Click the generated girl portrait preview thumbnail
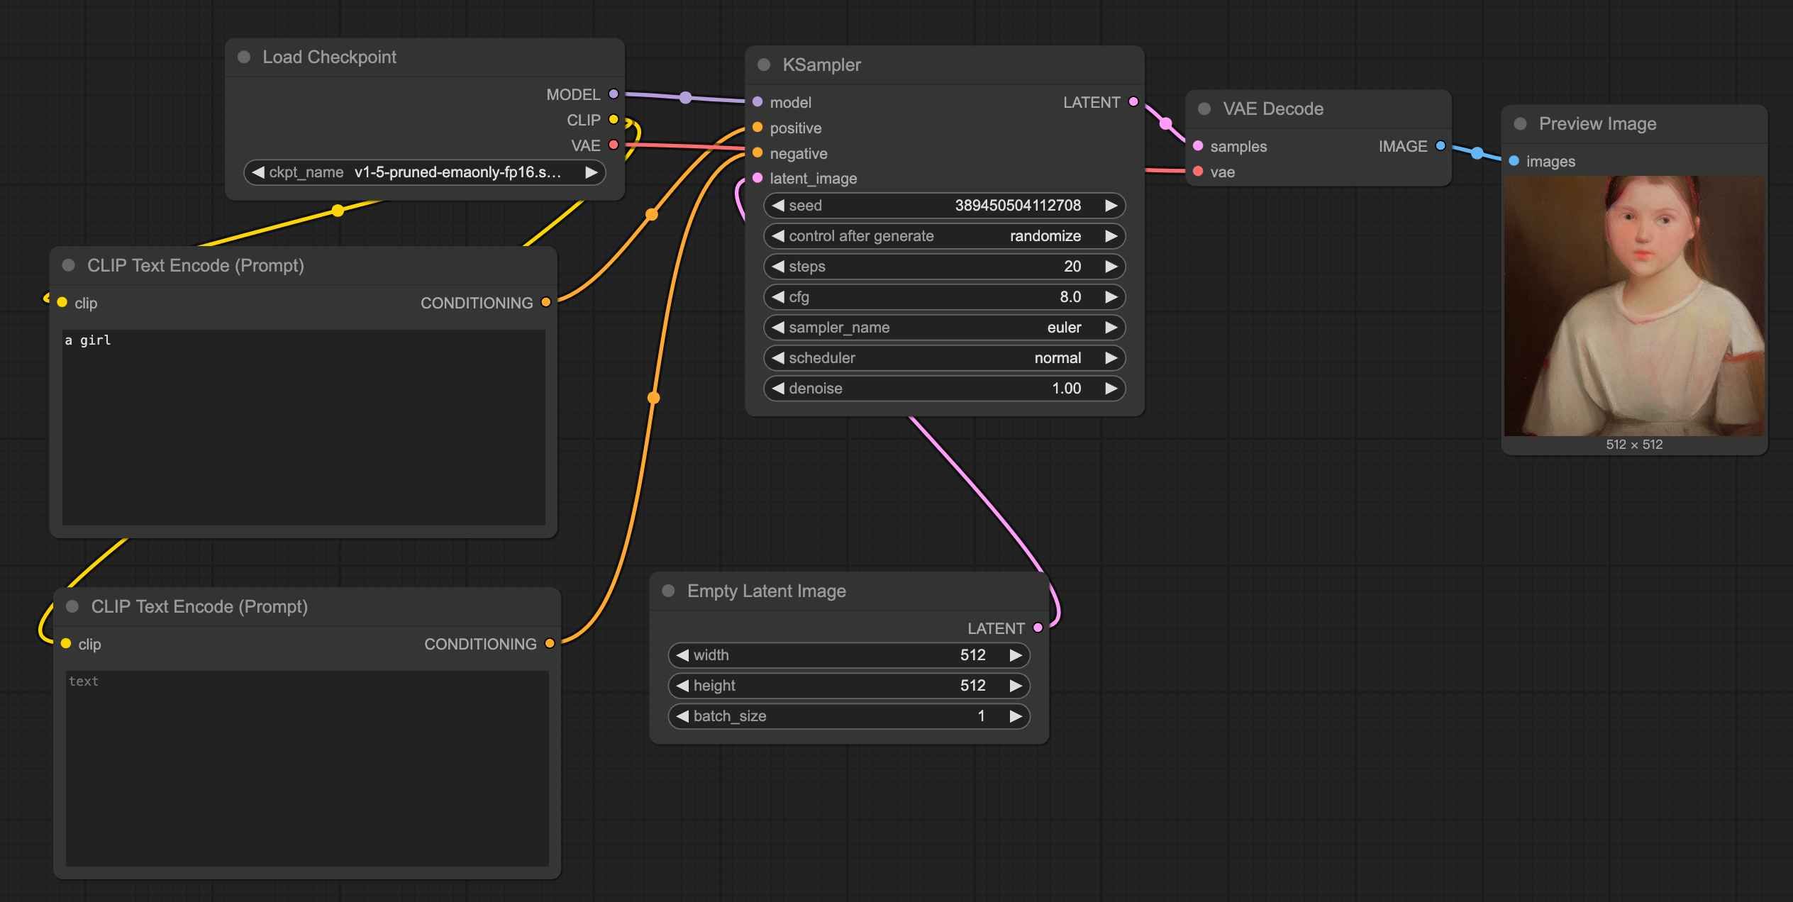 [1634, 306]
